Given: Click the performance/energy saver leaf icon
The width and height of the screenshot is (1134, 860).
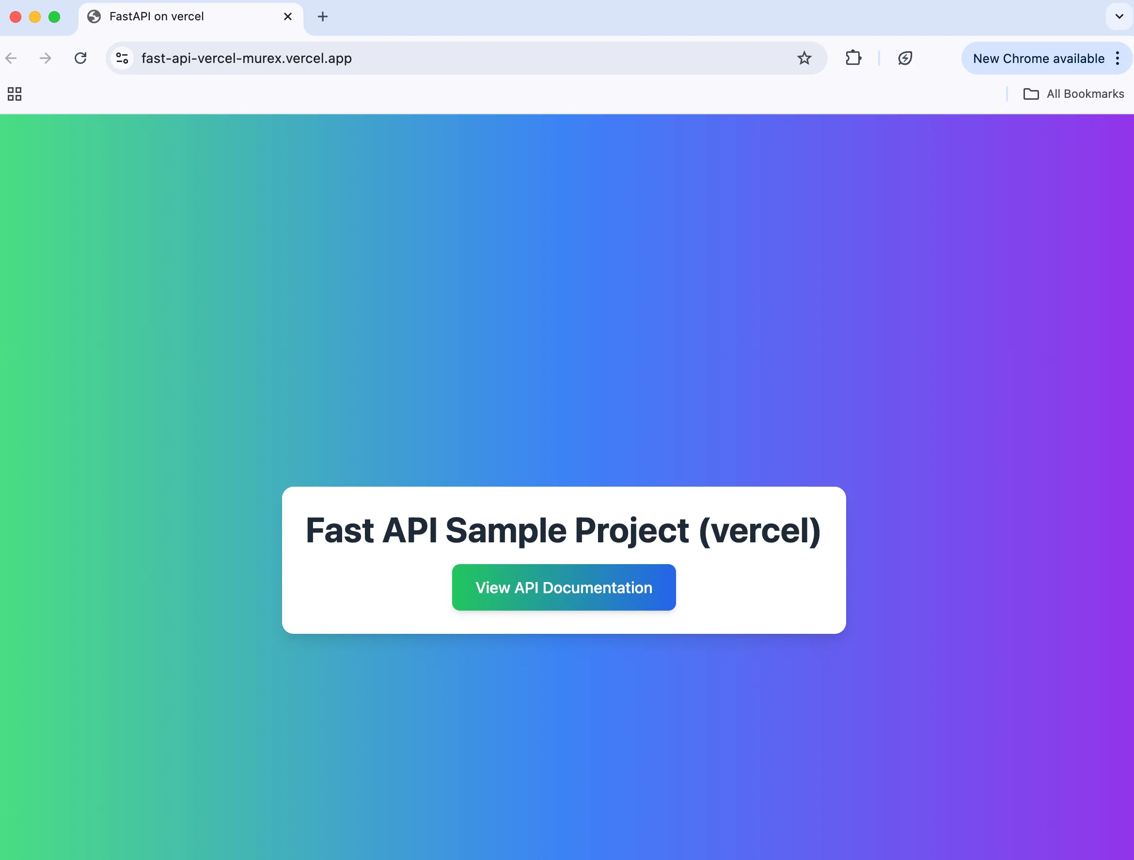Looking at the screenshot, I should pyautogui.click(x=905, y=58).
